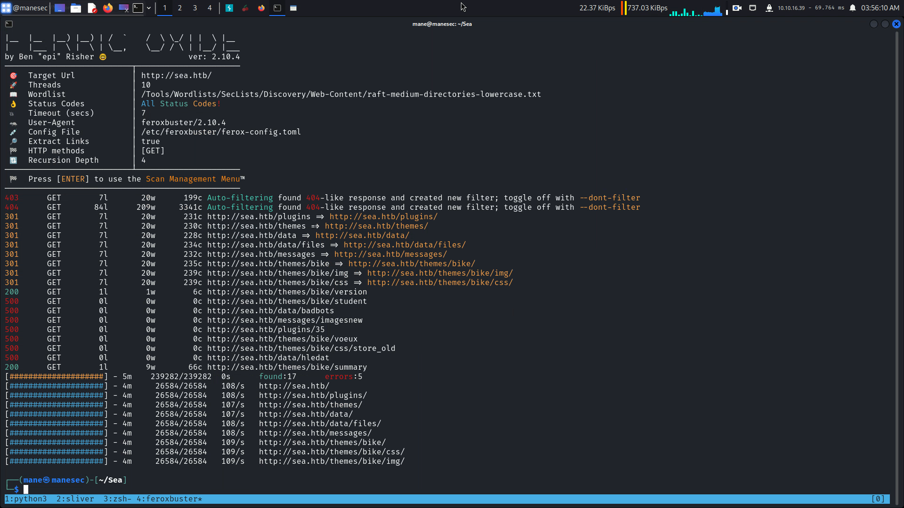Viewport: 904px width, 508px height.
Task: Switch to workspace 3
Action: (x=195, y=8)
